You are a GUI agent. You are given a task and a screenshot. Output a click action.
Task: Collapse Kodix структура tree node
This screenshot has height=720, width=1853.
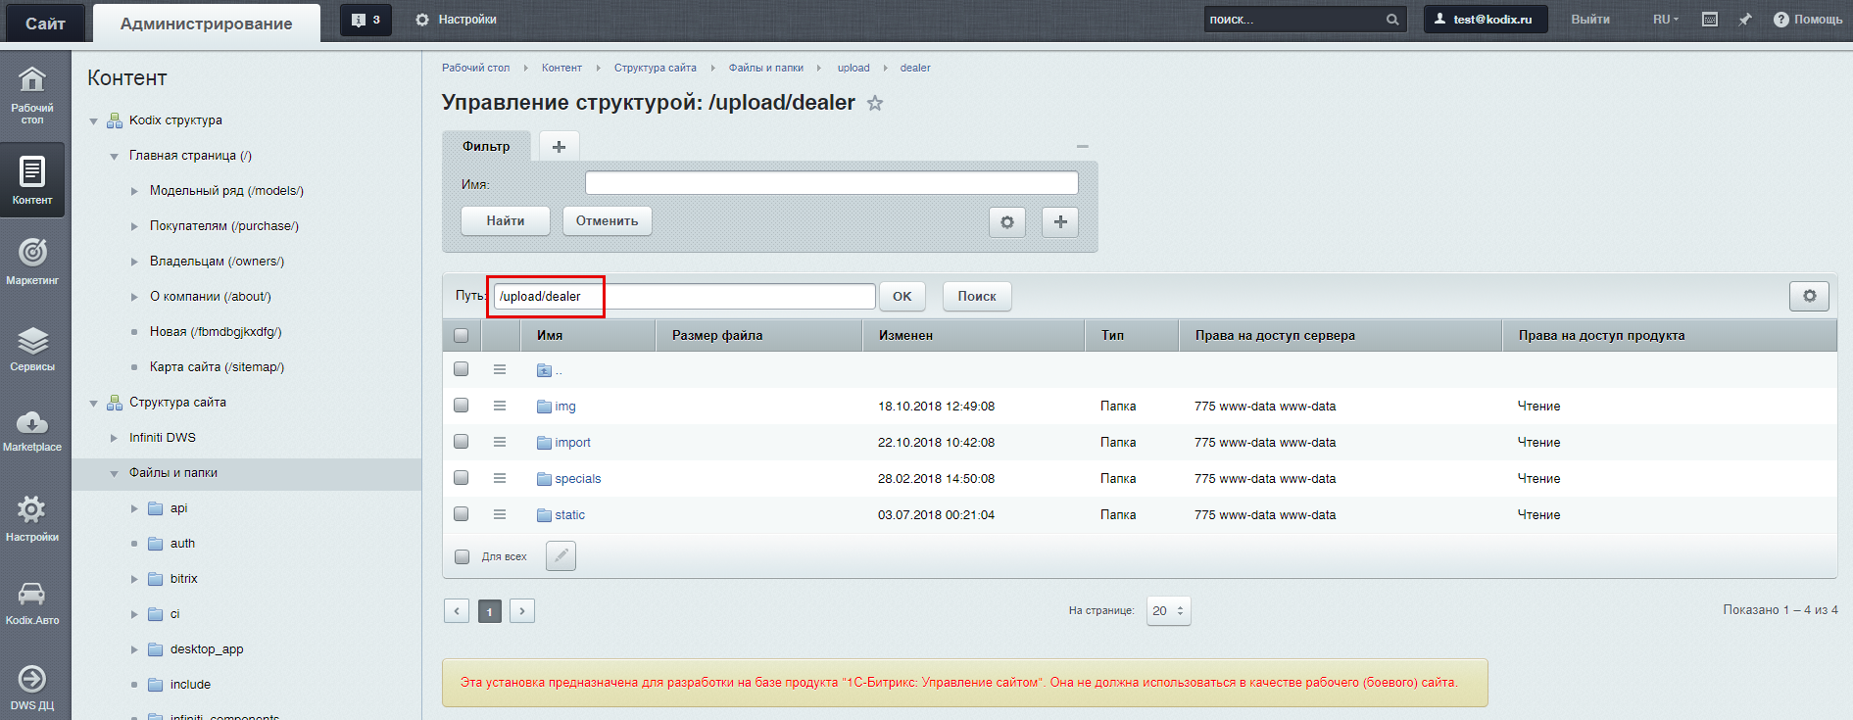[x=94, y=121]
